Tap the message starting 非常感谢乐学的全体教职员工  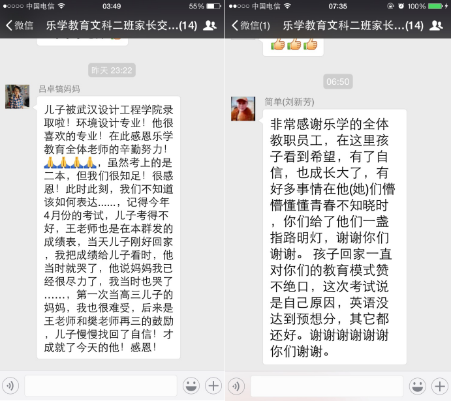click(x=335, y=237)
